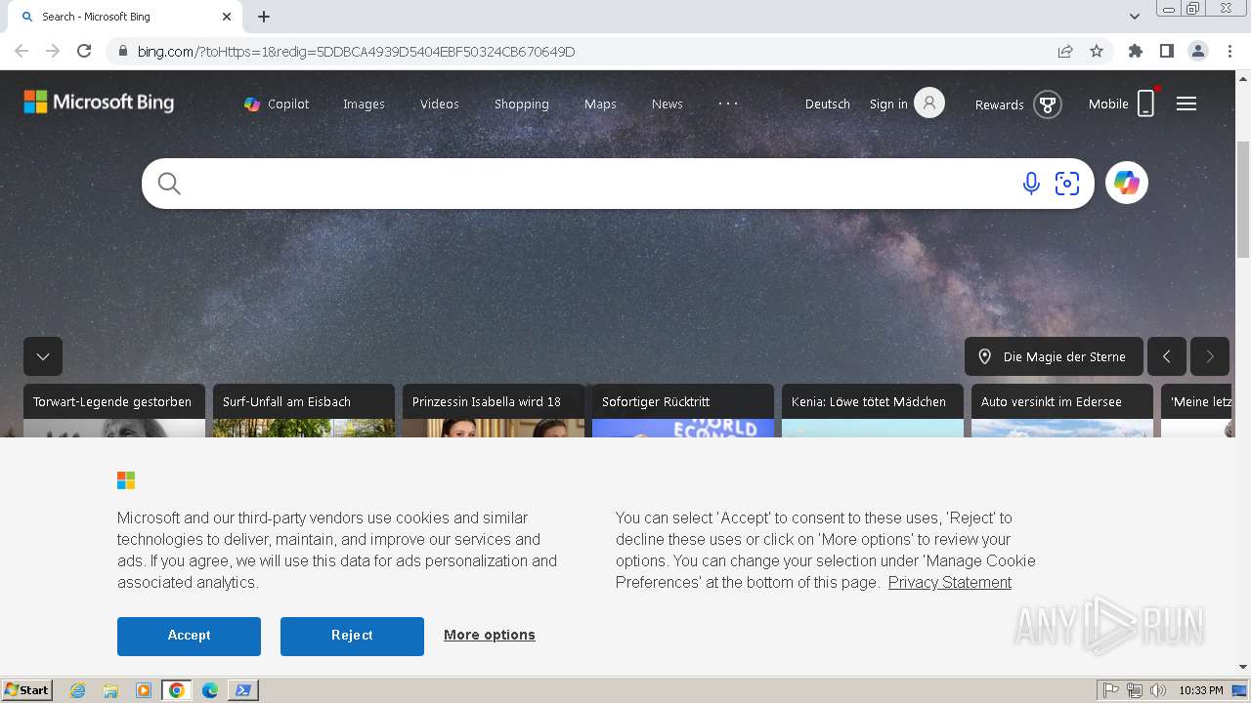
Task: Expand the three-dot more menu
Action: (728, 103)
